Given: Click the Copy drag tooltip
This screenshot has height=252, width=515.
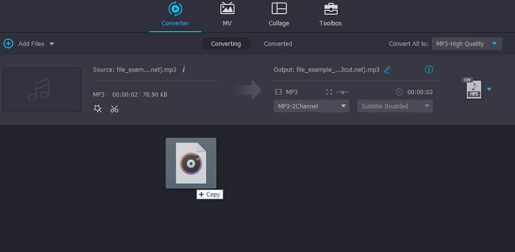Looking at the screenshot, I should [x=210, y=195].
